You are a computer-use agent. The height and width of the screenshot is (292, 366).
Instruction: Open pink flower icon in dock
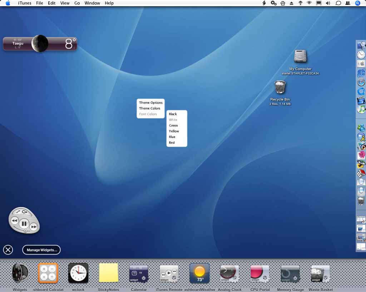[361, 155]
